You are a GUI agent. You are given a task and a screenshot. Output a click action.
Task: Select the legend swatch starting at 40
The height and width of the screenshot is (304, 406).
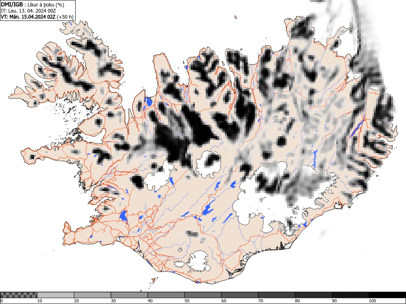click(x=166, y=295)
